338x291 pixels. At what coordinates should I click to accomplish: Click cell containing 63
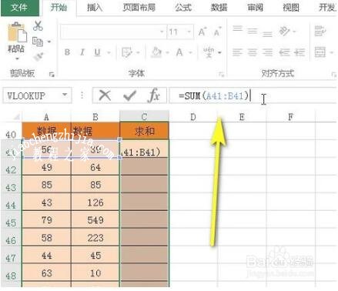tap(46, 273)
